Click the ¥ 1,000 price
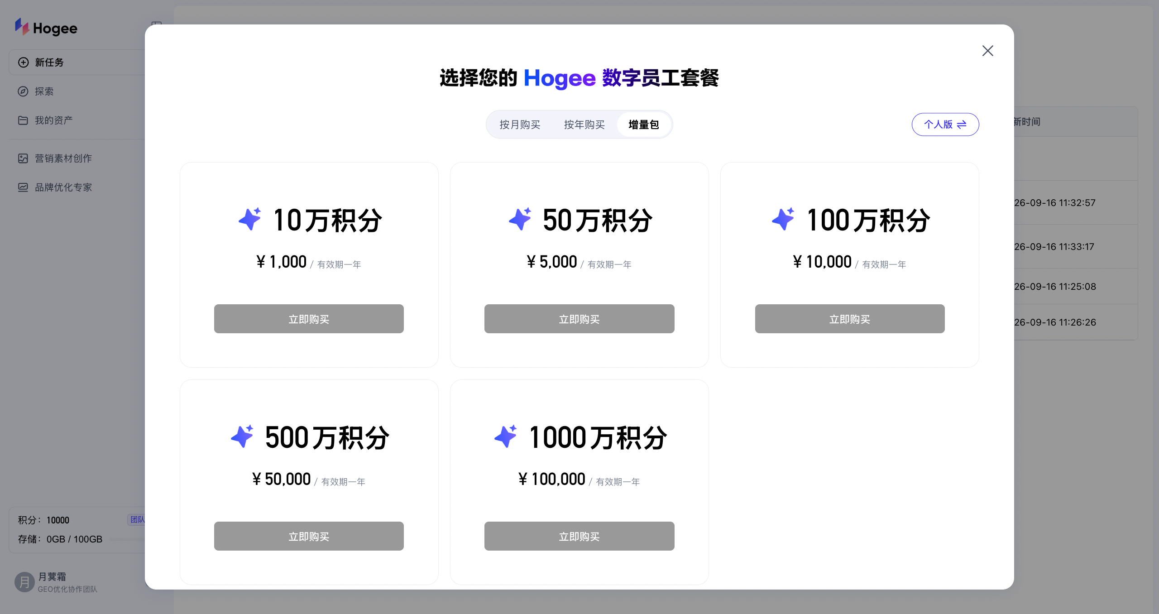 click(281, 262)
